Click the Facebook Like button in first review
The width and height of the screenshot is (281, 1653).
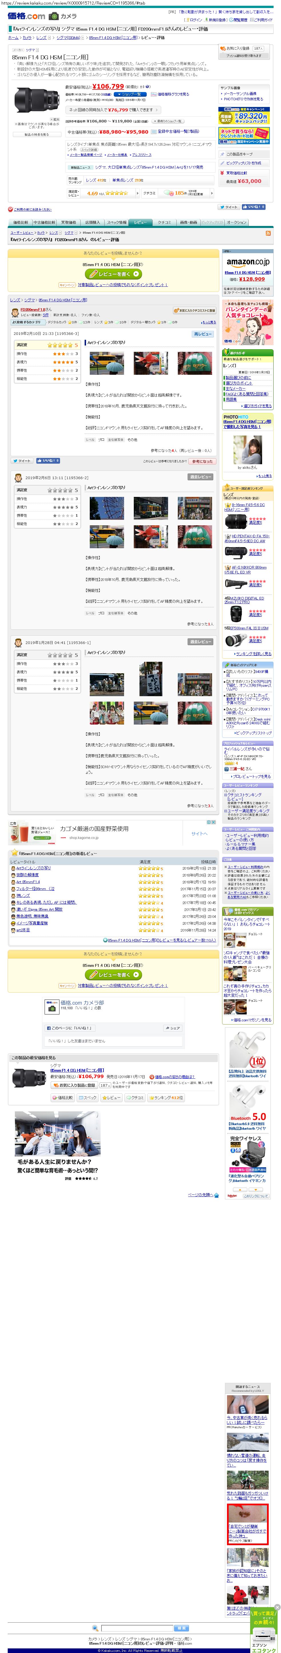click(48, 460)
